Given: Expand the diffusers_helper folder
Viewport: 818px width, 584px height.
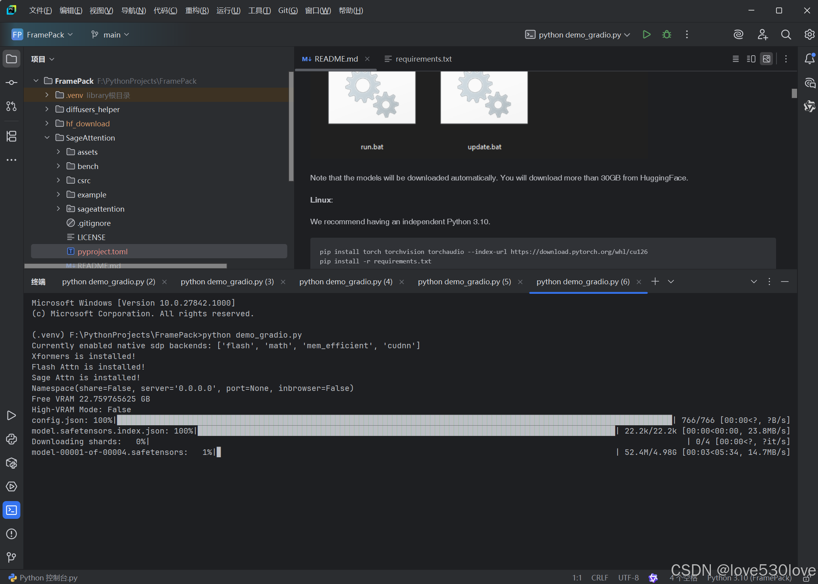Looking at the screenshot, I should click(x=47, y=109).
